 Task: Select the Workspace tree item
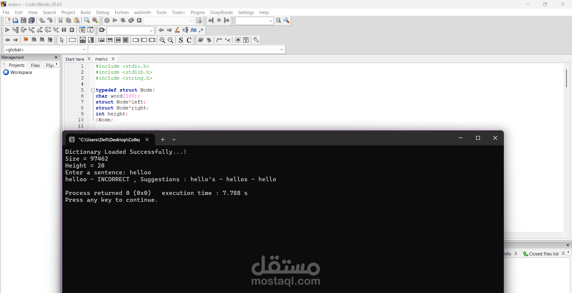[x=21, y=72]
